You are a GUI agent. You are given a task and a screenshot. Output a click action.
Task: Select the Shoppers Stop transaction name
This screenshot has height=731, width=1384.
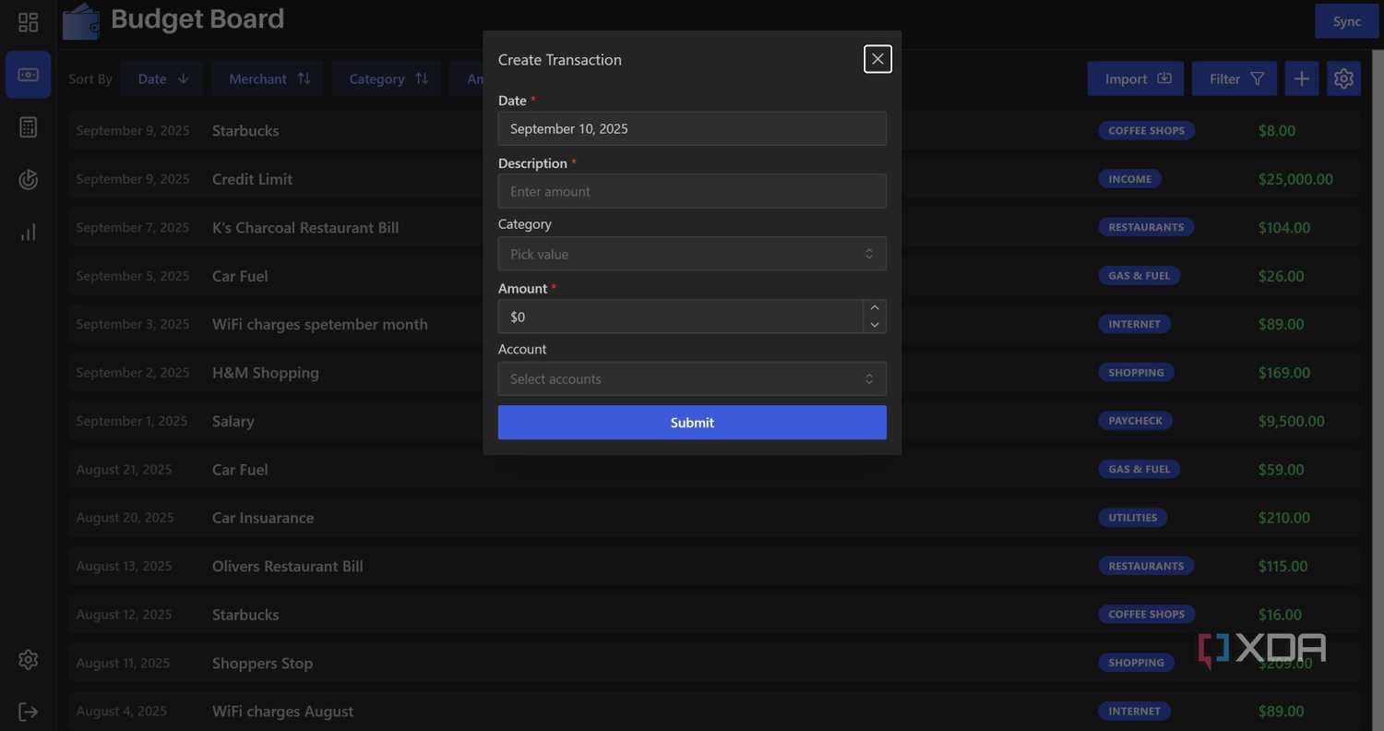[262, 664]
